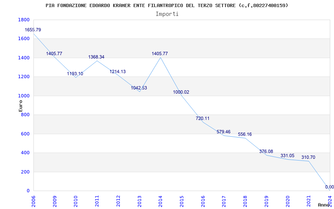
Task: Click the 'Anno' x-axis title
Action: pyautogui.click(x=324, y=205)
